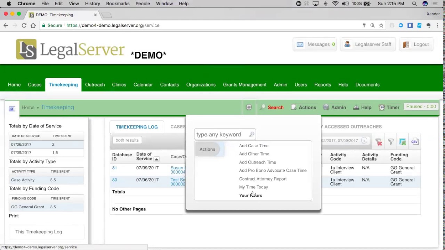The width and height of the screenshot is (445, 250).
Task: Click the gray filter funnel icon
Action: 391,142
